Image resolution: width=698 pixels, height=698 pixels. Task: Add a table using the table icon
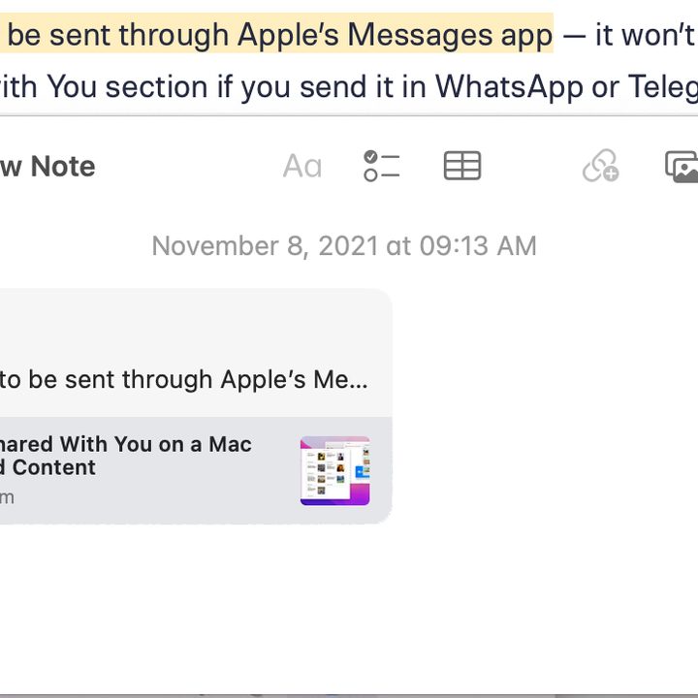point(462,166)
